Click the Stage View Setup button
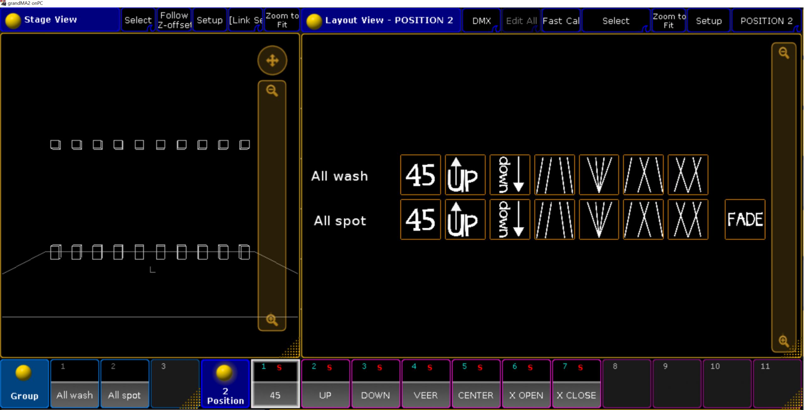Screen dimensions: 804x410 click(x=210, y=20)
